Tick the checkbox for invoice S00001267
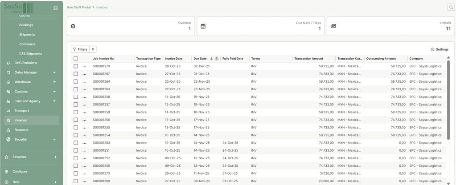456x185 pixels. pos(76,74)
